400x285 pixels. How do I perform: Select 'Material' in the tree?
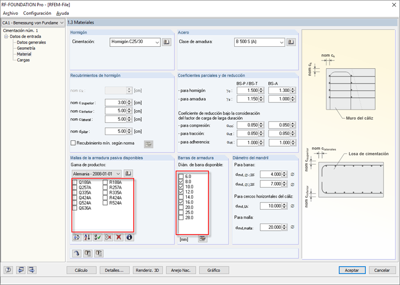pos(24,54)
